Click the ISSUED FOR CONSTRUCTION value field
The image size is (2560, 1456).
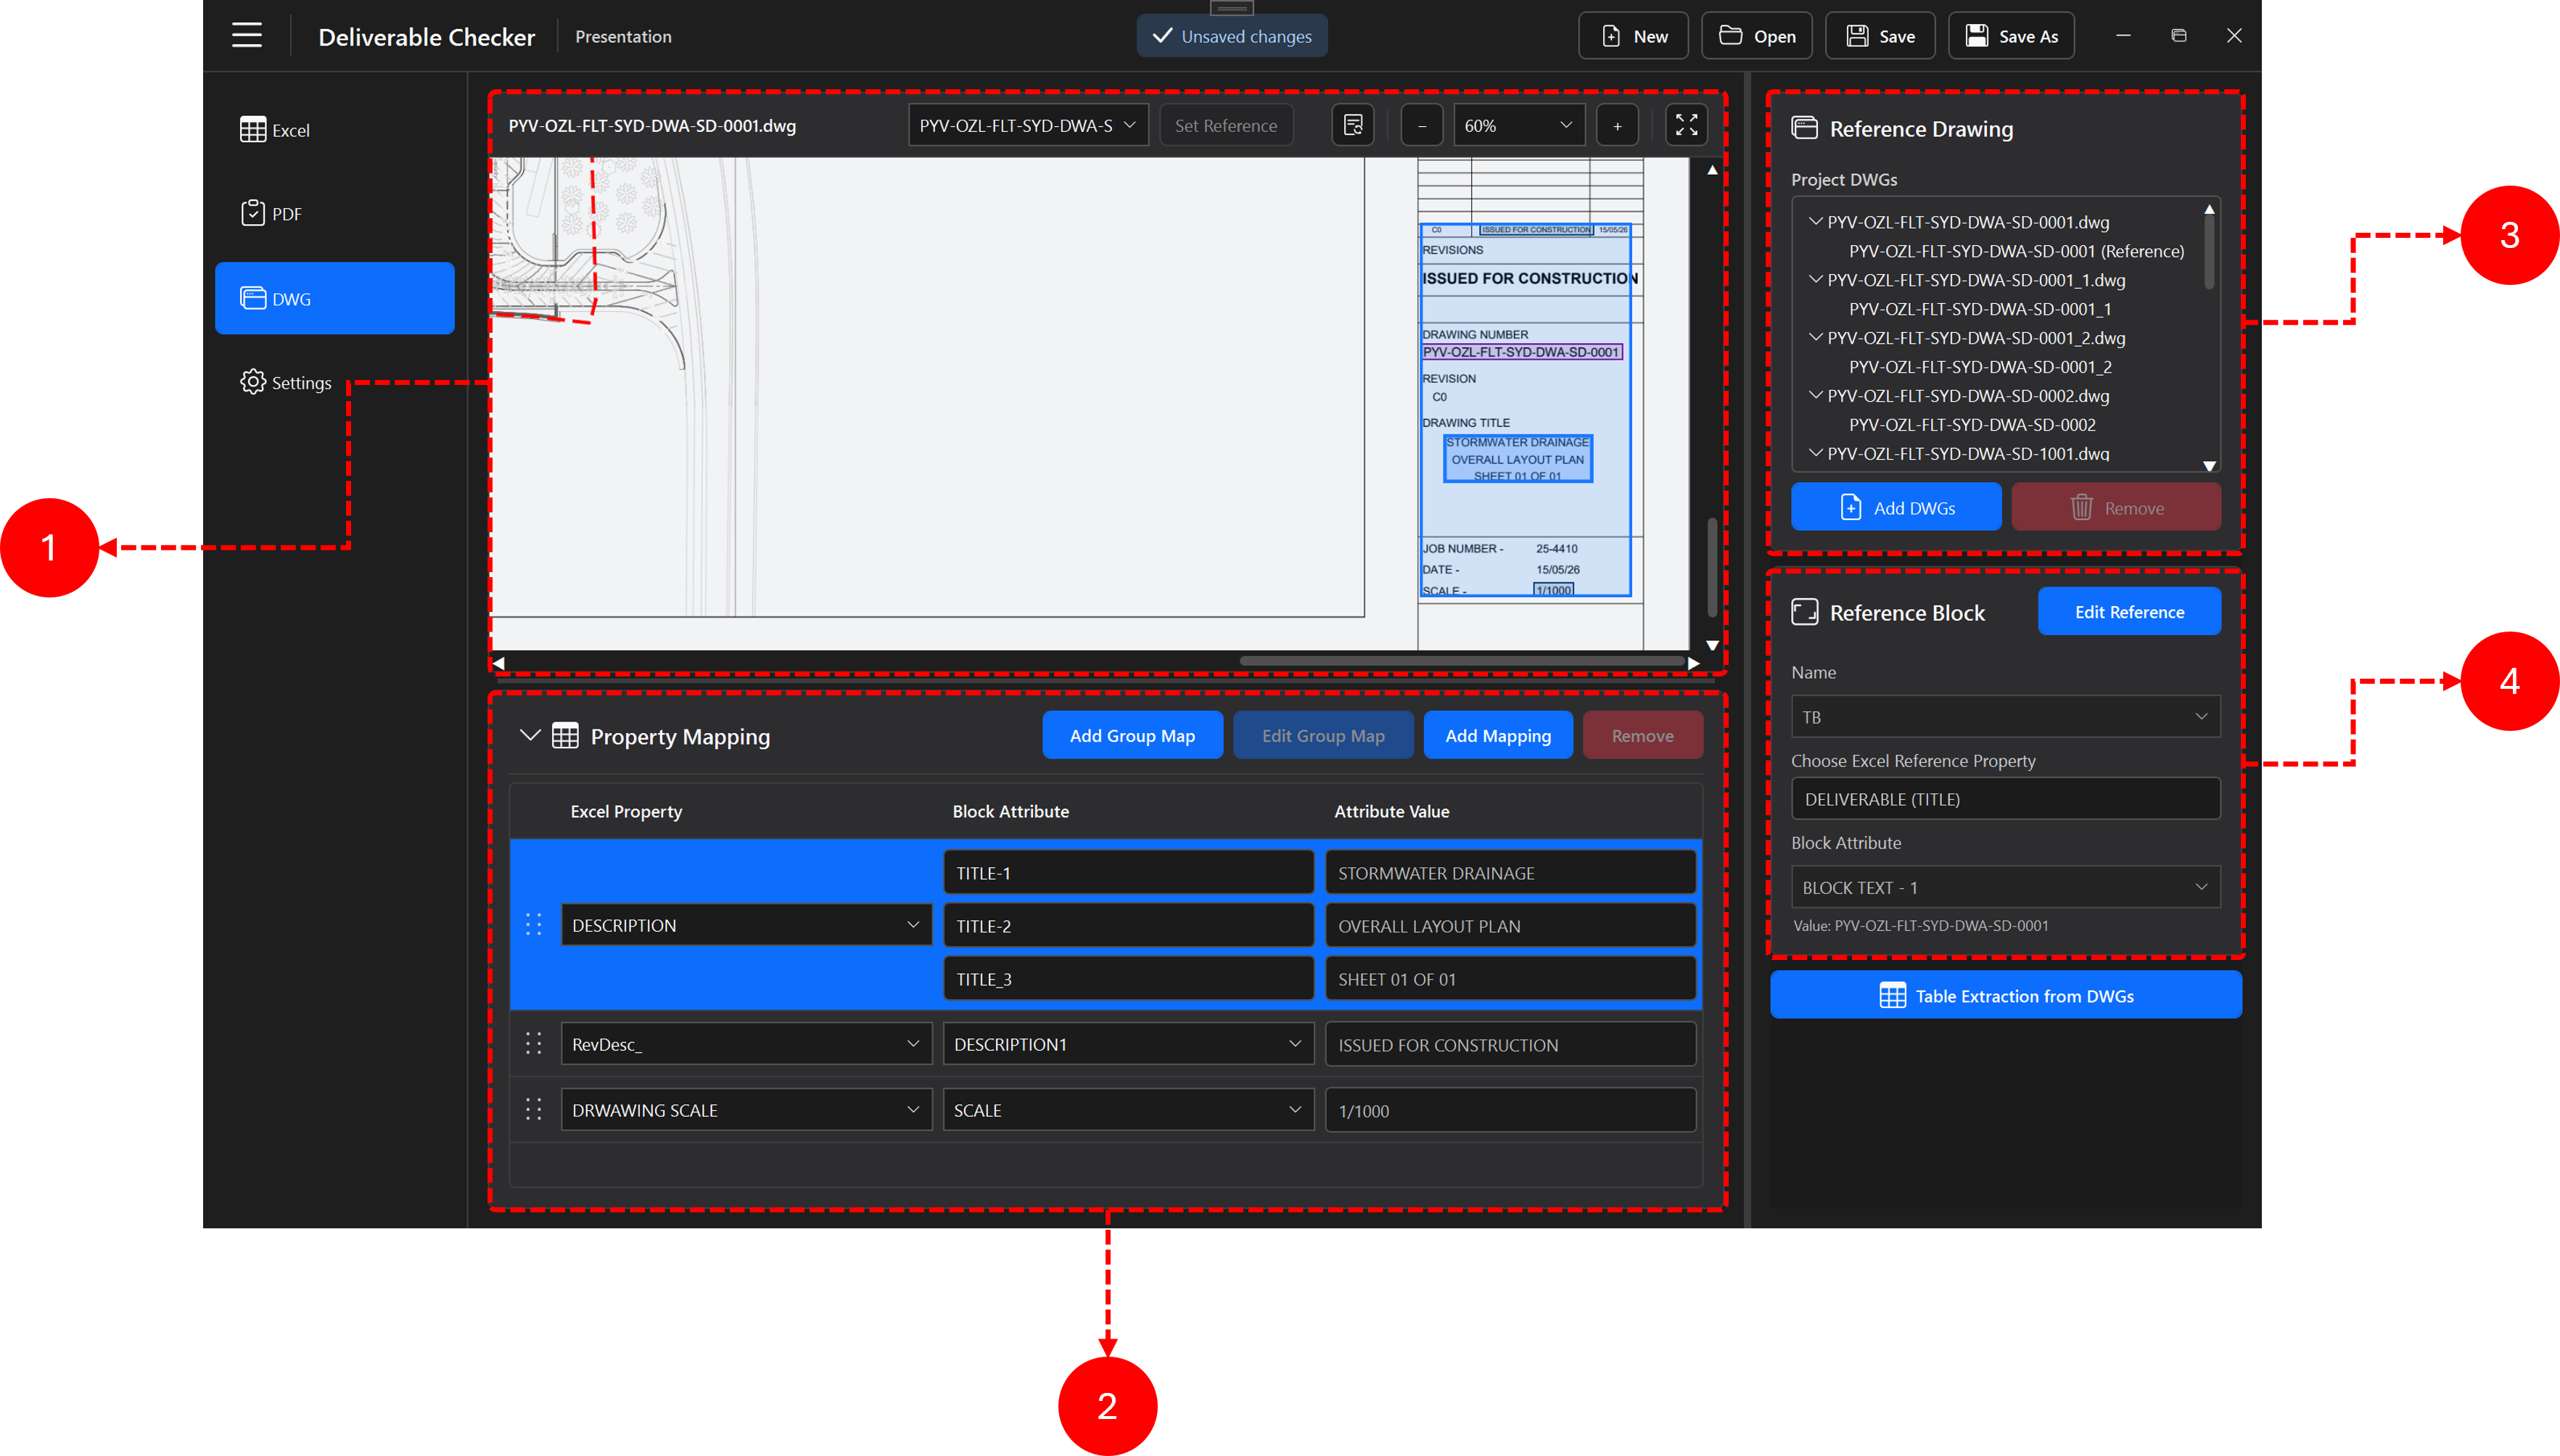tap(1510, 1043)
